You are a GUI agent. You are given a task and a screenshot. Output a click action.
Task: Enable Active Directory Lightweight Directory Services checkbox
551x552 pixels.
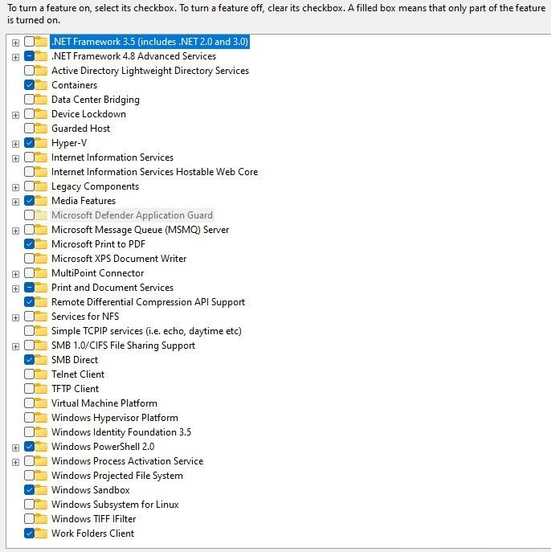pyautogui.click(x=29, y=71)
